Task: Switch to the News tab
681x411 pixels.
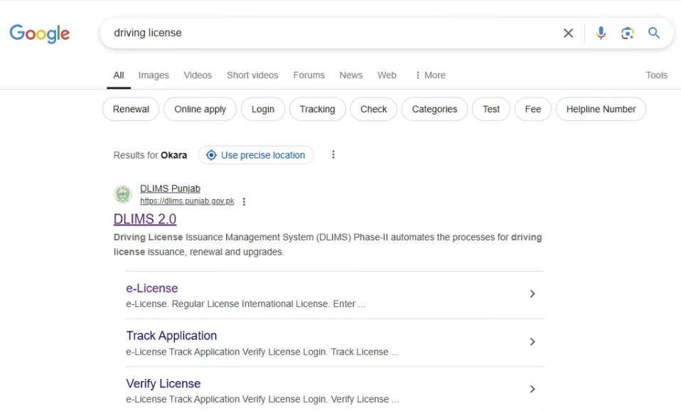Action: (350, 75)
